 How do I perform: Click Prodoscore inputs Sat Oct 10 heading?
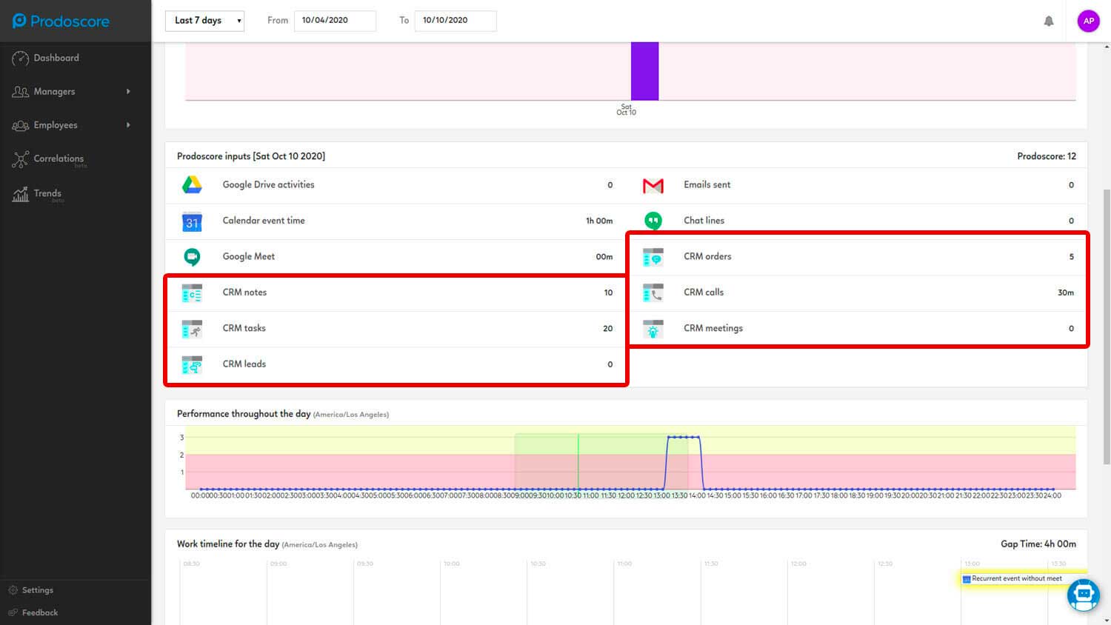(x=251, y=156)
